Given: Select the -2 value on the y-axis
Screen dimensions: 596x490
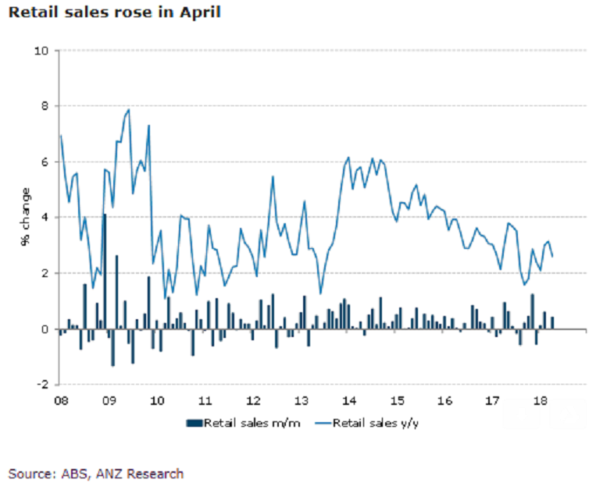Looking at the screenshot, I should [x=42, y=385].
